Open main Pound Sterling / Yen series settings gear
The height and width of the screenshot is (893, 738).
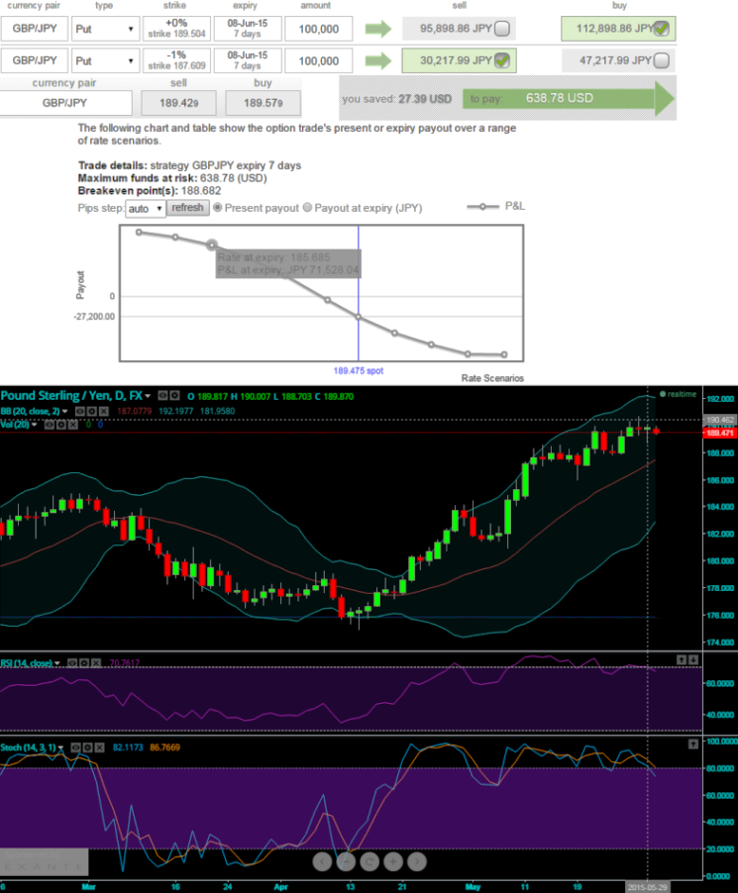[174, 395]
